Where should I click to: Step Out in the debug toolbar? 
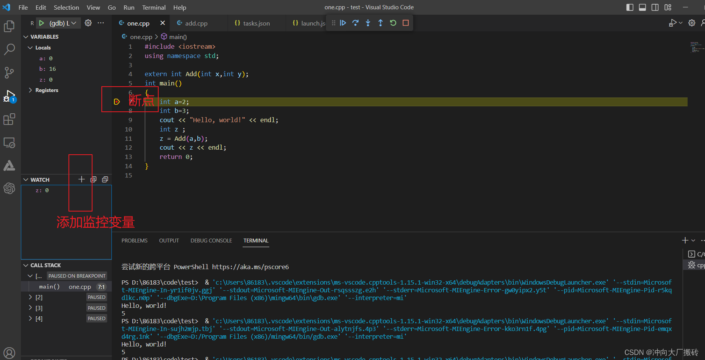pos(380,23)
